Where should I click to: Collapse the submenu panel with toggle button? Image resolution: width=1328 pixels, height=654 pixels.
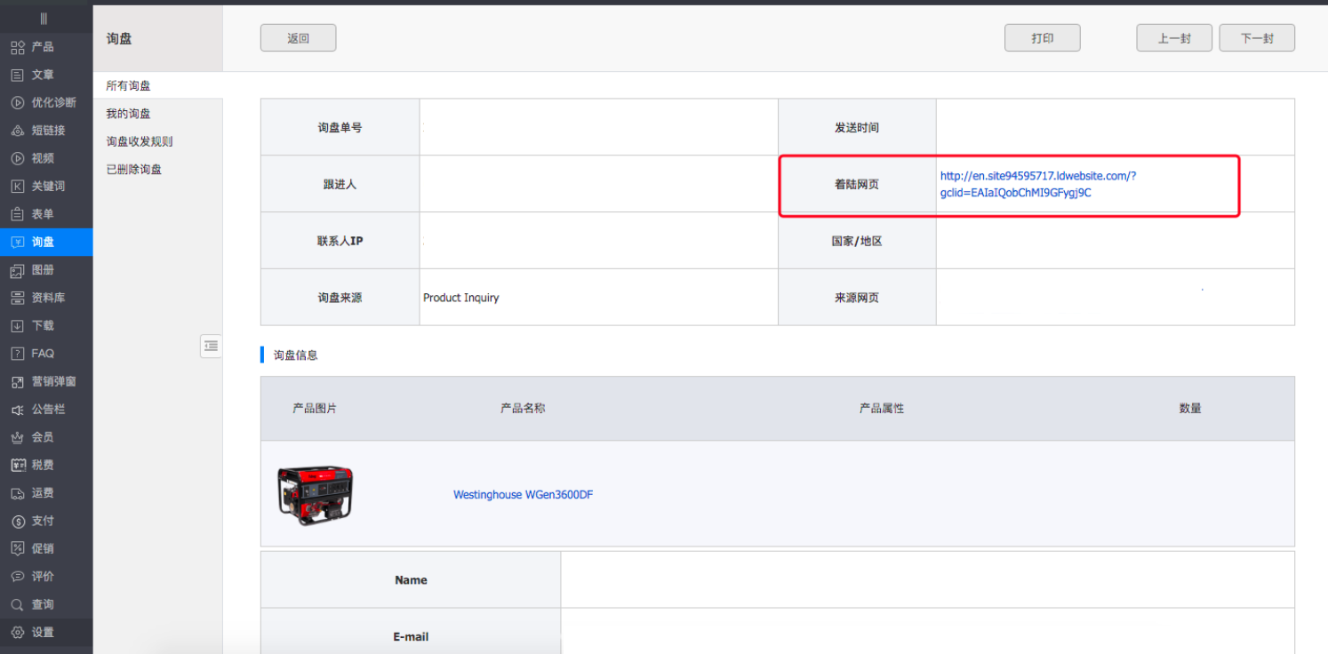[x=211, y=347]
